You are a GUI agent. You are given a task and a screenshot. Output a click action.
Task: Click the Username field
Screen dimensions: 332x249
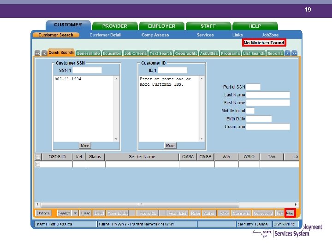(268, 127)
